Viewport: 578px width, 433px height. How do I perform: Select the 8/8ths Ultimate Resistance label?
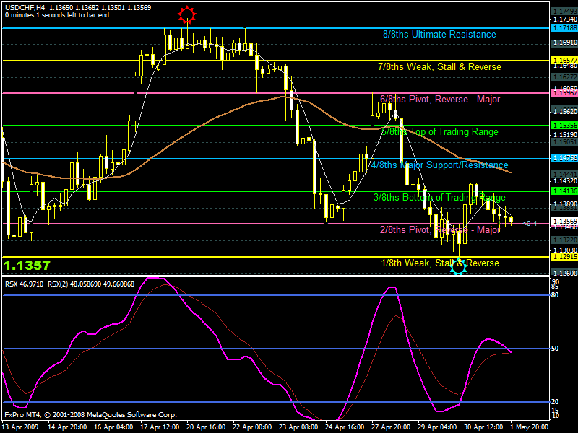439,34
